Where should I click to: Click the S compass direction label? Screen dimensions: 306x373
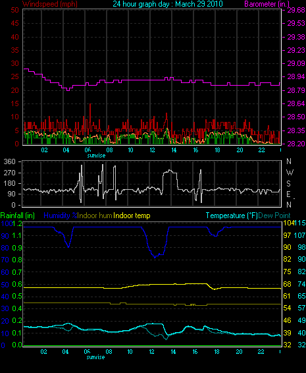288,183
